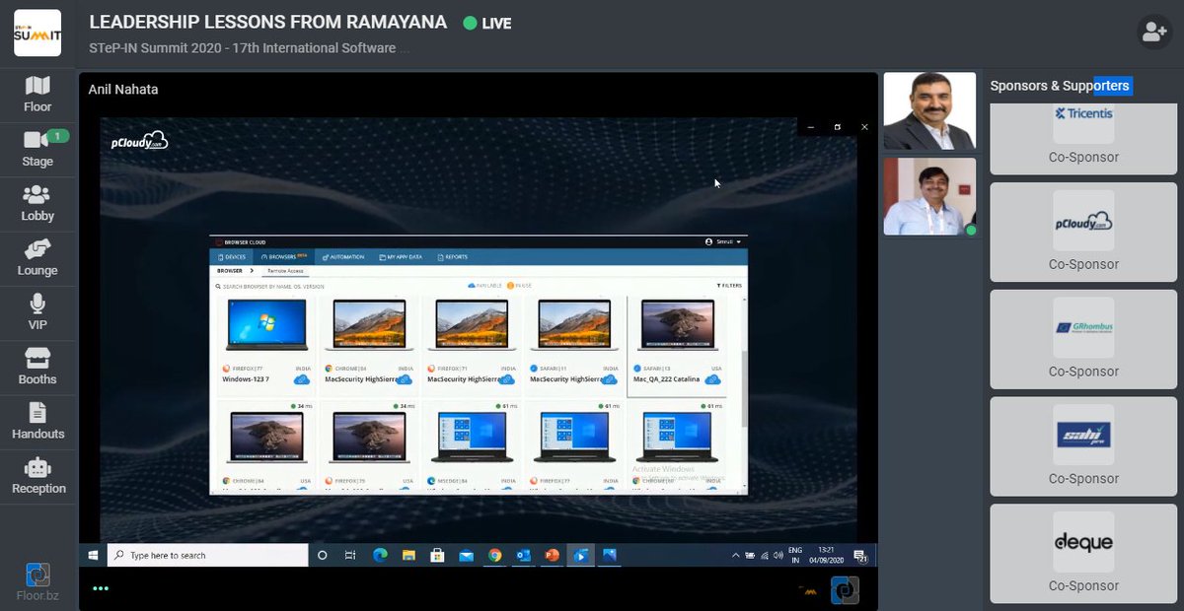
Task: Open Cortana circle icon in taskbar
Action: (x=322, y=555)
